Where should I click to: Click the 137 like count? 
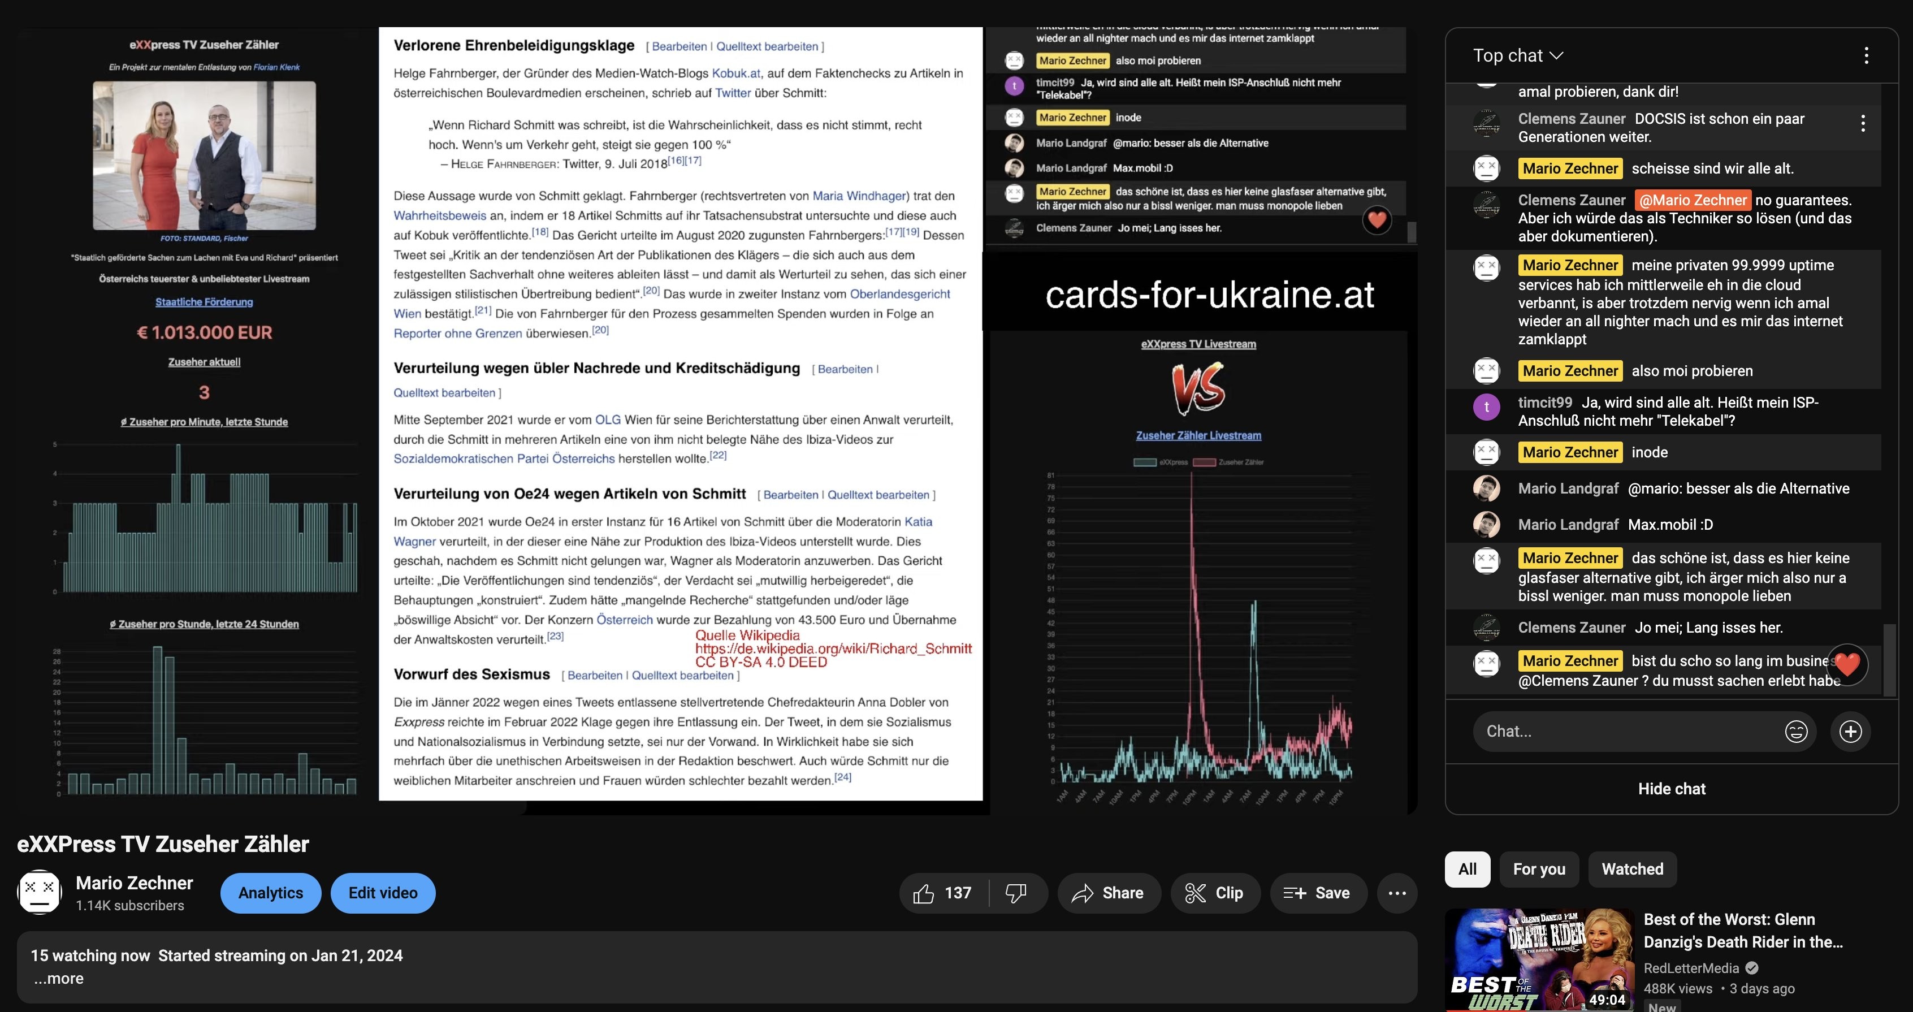click(958, 893)
